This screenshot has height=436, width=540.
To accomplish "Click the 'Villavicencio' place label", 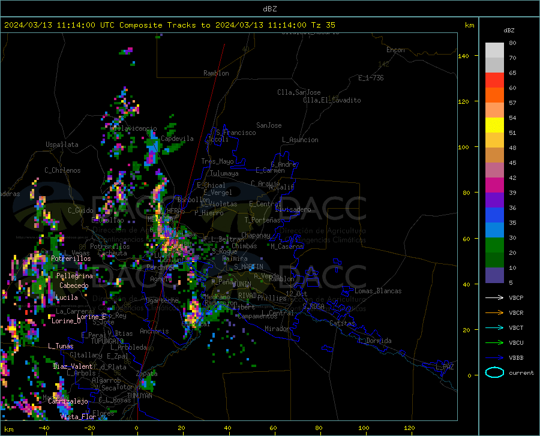I will point(134,128).
